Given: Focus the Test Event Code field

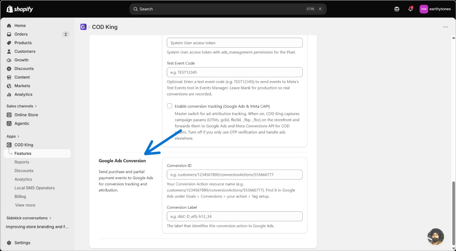Looking at the screenshot, I should tap(235, 72).
